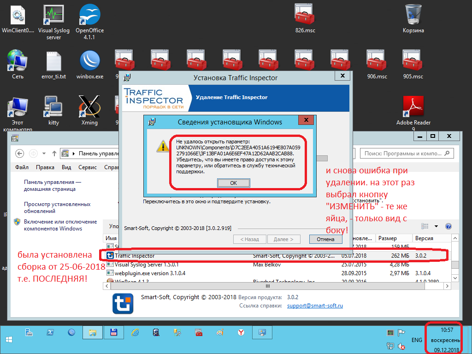
Task: Click the change view icon in Programs list
Action: click(x=425, y=226)
